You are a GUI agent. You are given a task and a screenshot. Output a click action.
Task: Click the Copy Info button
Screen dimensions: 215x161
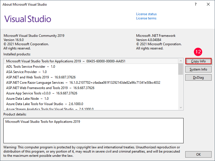(x=198, y=61)
